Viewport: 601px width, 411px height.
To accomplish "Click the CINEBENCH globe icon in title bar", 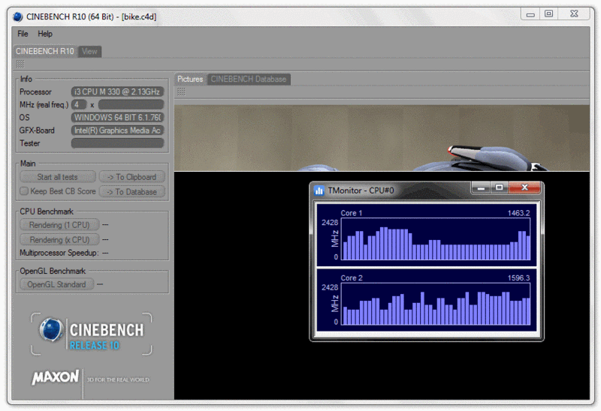I will pyautogui.click(x=18, y=16).
